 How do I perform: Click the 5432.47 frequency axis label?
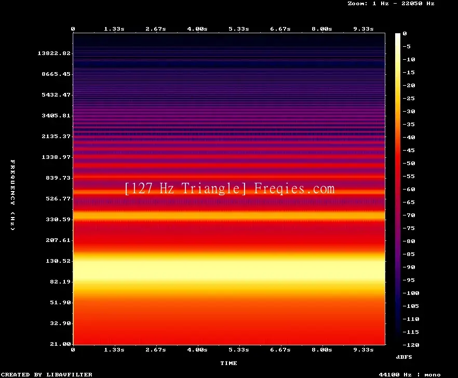pos(56,95)
